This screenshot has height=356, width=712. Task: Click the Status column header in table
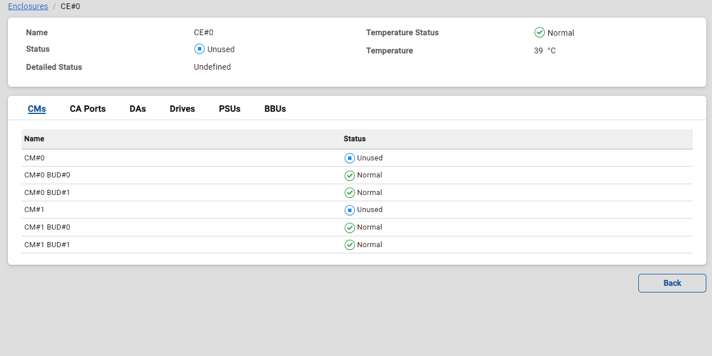click(354, 139)
